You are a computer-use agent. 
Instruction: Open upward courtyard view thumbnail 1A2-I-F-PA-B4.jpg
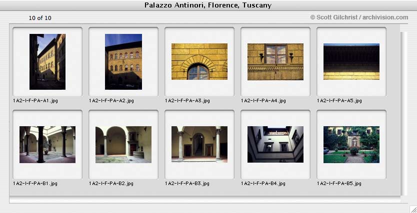tap(275, 144)
